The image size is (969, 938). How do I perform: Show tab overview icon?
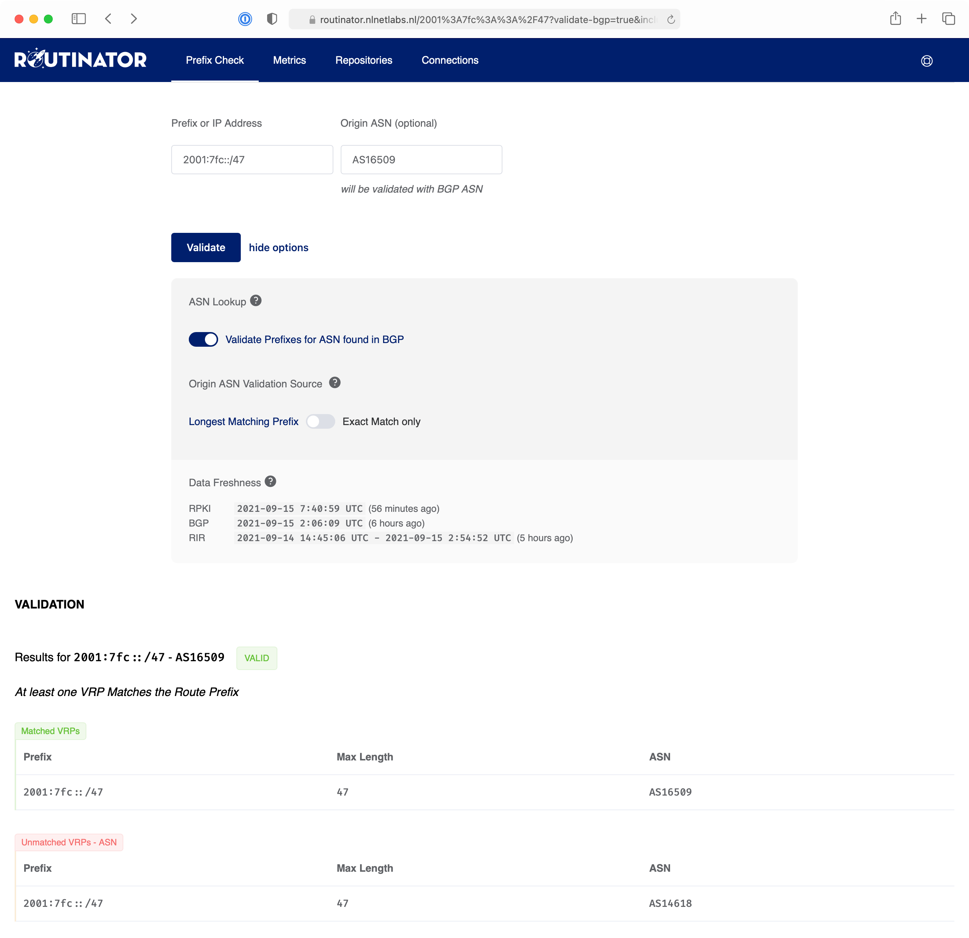948,19
